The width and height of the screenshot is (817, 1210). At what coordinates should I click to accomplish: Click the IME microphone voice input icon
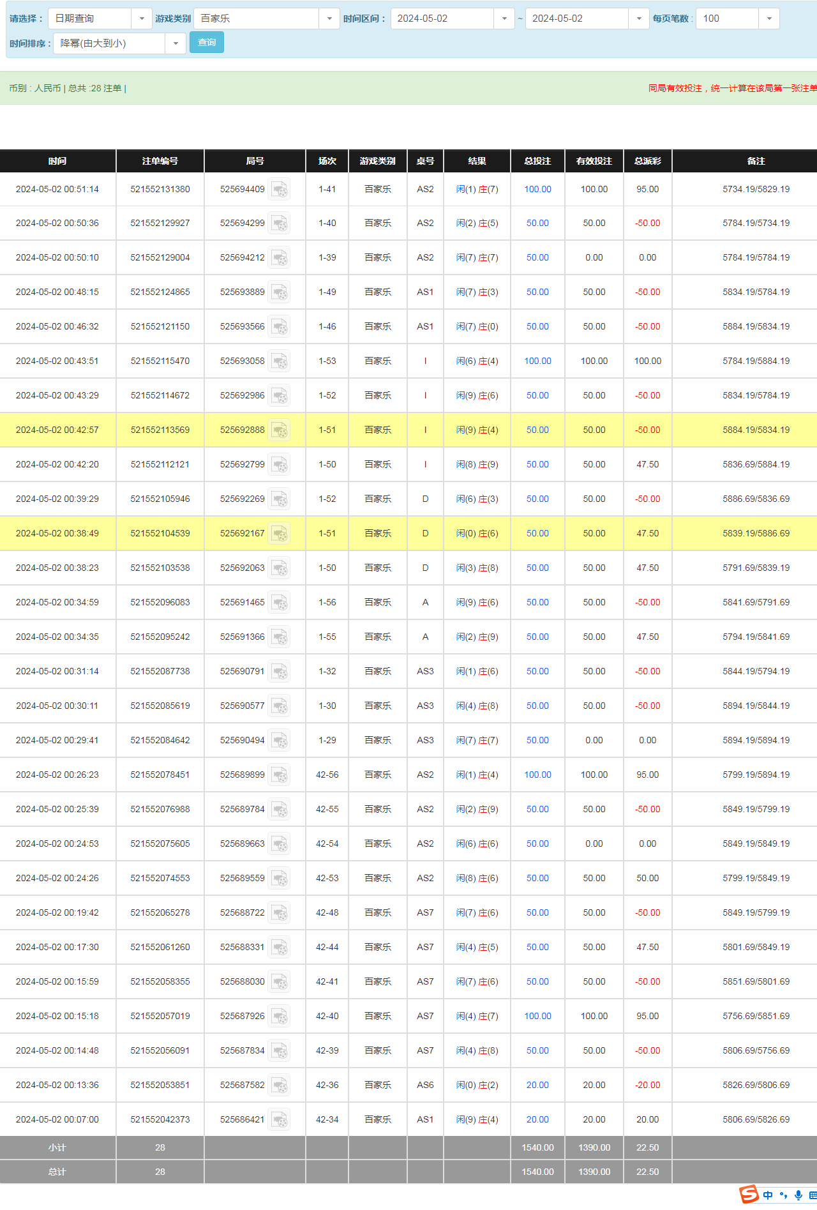click(798, 1195)
